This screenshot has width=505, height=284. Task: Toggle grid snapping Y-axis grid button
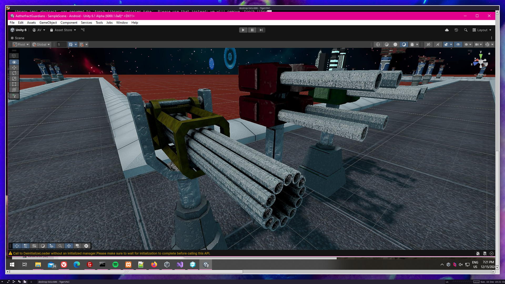[x=70, y=44]
